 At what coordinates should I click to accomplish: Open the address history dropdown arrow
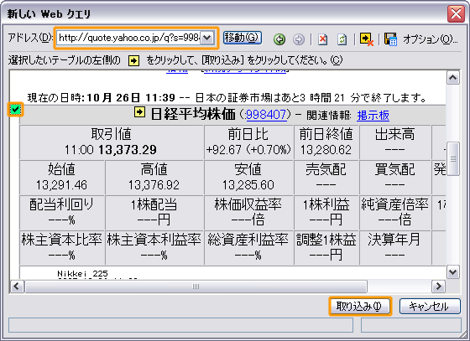[206, 38]
